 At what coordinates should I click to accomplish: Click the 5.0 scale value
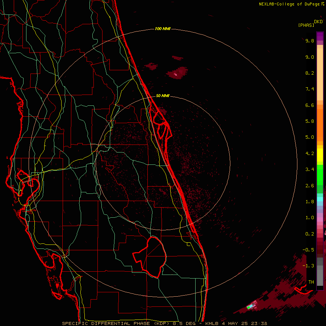click(x=310, y=137)
